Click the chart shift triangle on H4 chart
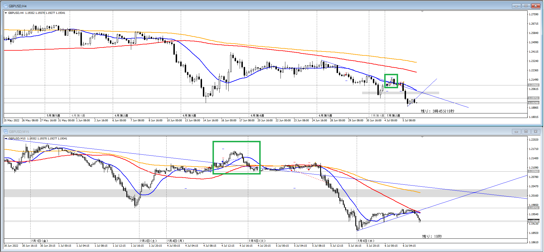The width and height of the screenshot is (544, 252). pyautogui.click(x=422, y=12)
